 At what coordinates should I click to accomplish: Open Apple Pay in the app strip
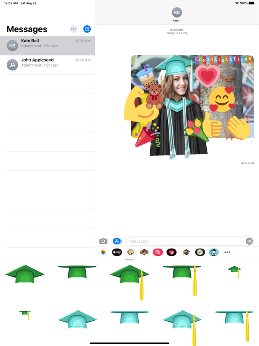coord(117,252)
